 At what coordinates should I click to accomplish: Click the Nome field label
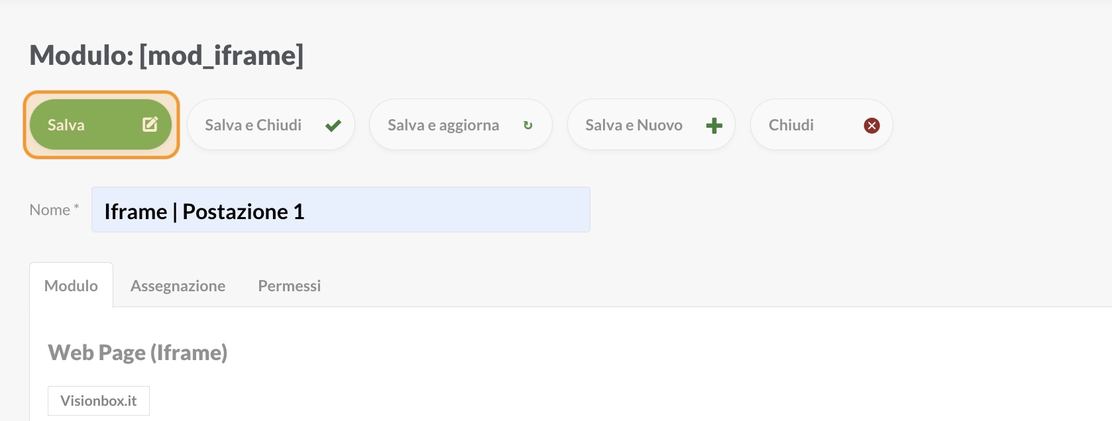(x=50, y=210)
